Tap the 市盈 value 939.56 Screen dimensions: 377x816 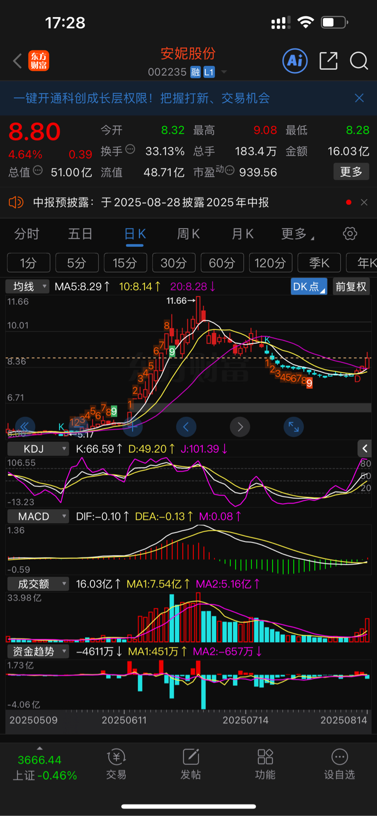pos(258,172)
